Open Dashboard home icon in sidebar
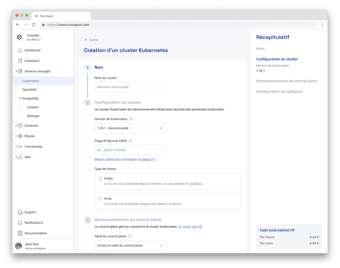Image resolution: width=340 pixels, height=268 pixels. [x=20, y=50]
